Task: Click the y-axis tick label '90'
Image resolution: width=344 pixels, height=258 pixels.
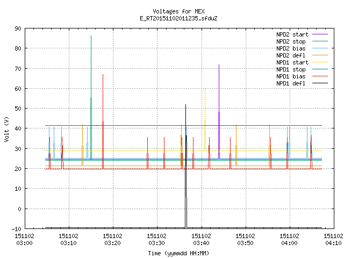Action: click(18, 28)
